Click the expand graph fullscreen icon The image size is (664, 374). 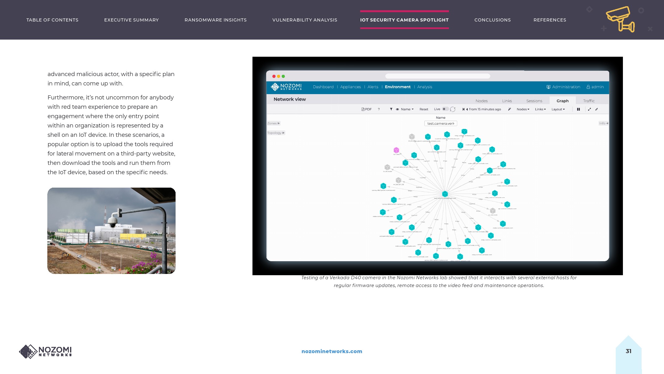pos(589,109)
